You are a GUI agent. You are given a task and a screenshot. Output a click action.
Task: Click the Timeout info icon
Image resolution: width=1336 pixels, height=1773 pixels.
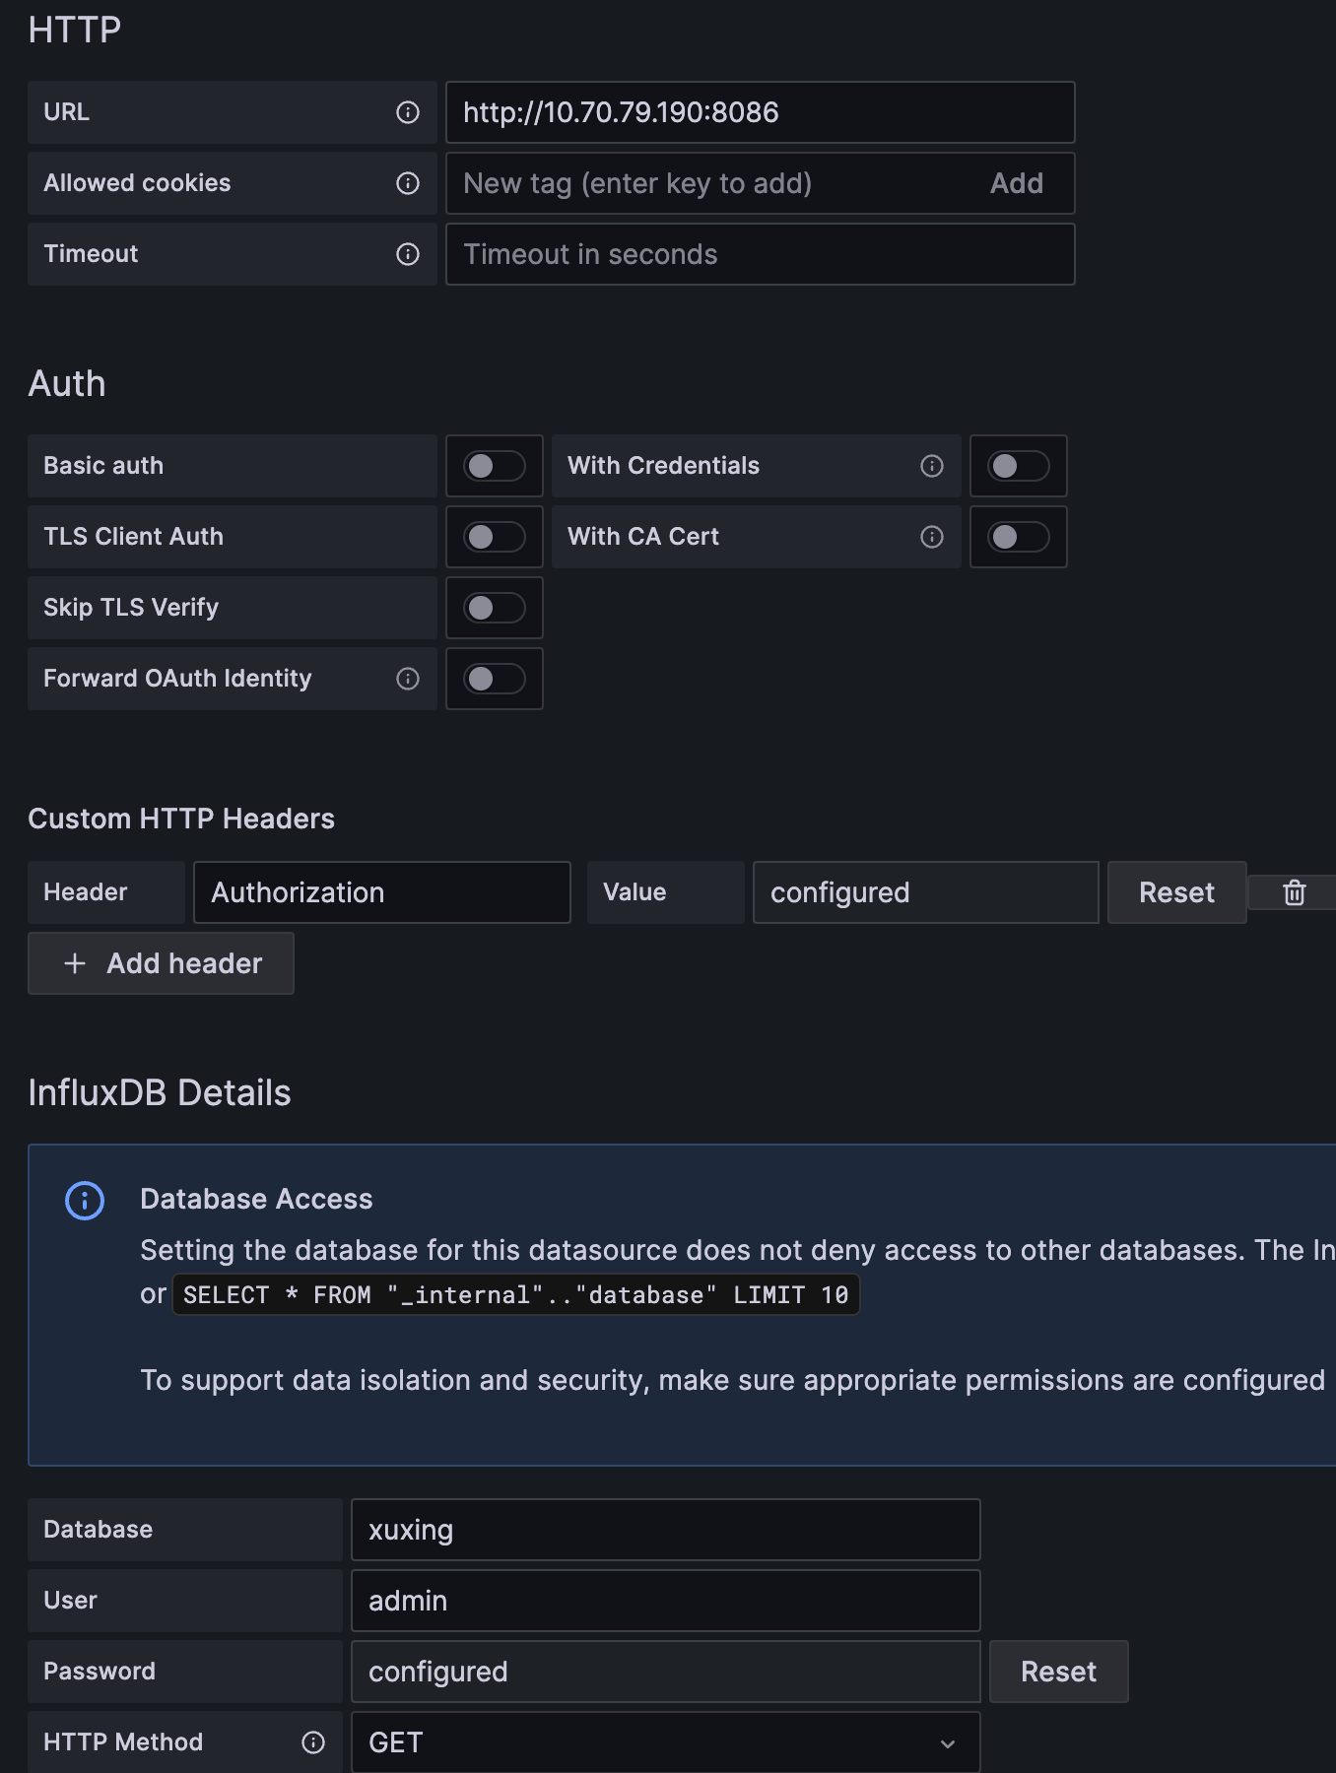(408, 254)
